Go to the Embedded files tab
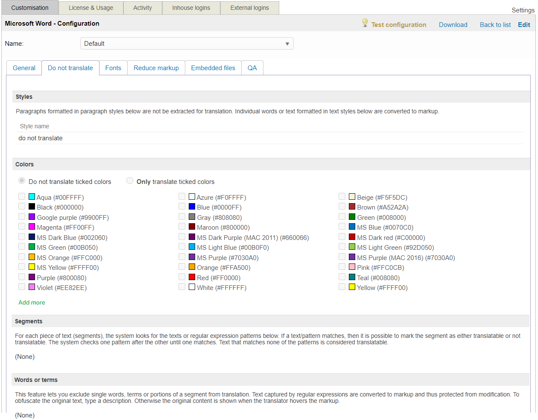538x420 pixels. pyautogui.click(x=213, y=68)
